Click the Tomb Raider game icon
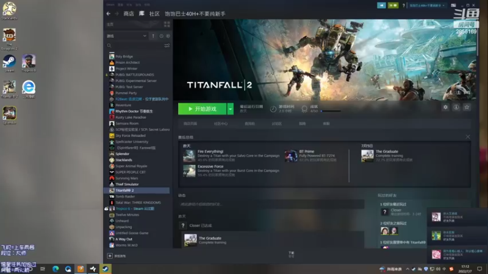 click(x=112, y=196)
